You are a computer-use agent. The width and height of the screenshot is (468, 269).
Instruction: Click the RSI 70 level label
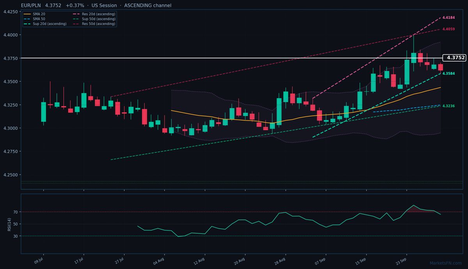click(x=16, y=212)
